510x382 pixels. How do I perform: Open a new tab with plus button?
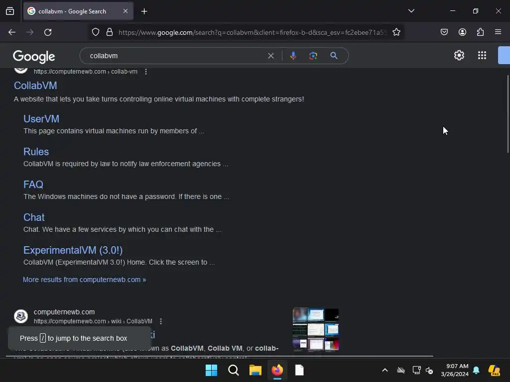click(x=144, y=11)
